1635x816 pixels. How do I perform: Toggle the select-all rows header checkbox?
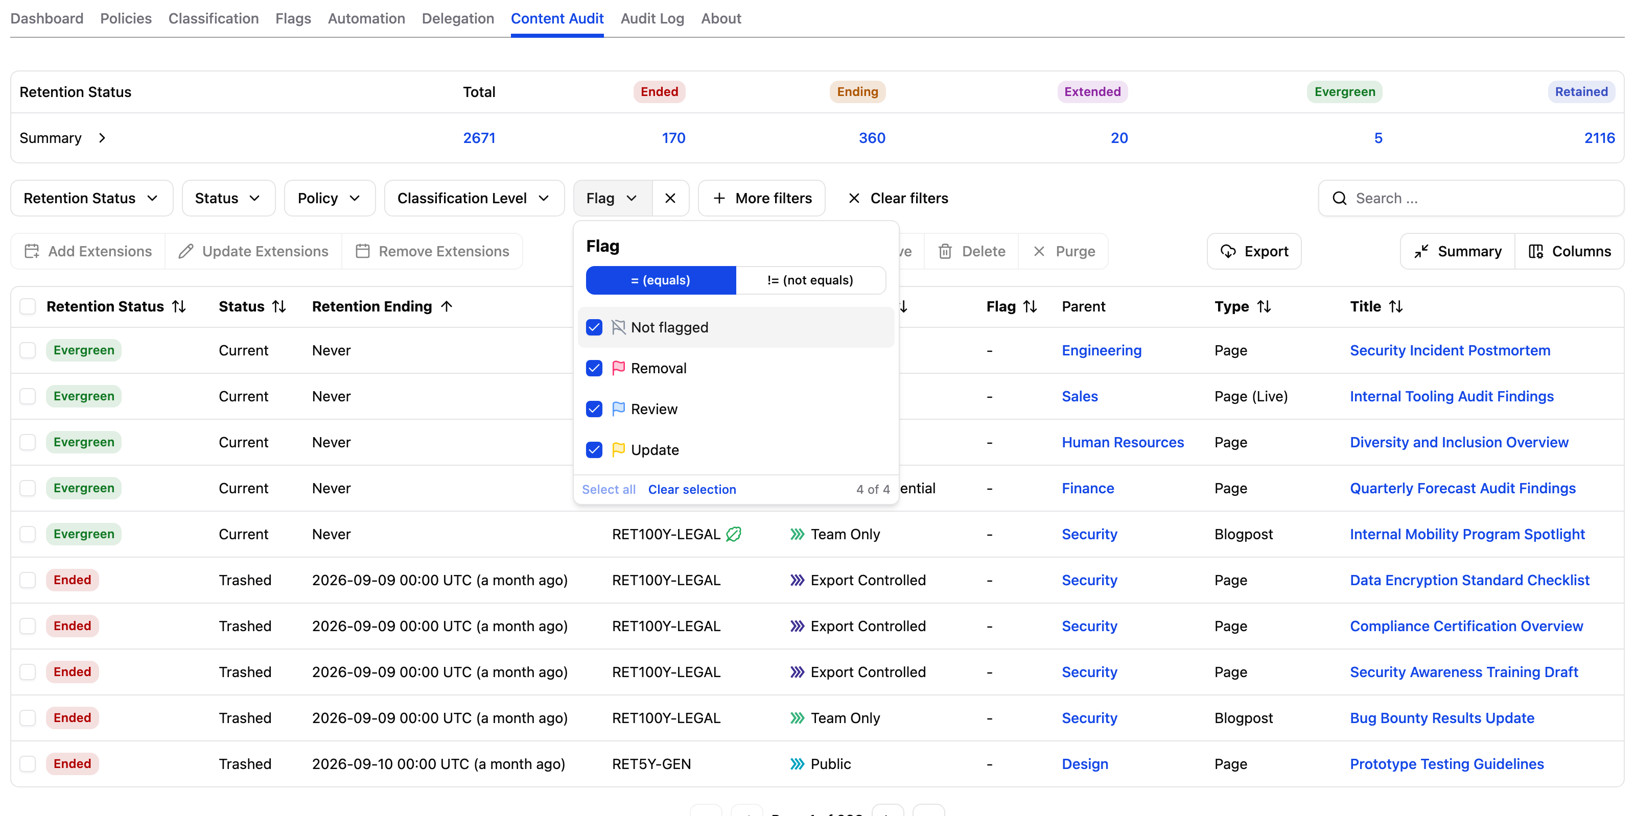(27, 306)
